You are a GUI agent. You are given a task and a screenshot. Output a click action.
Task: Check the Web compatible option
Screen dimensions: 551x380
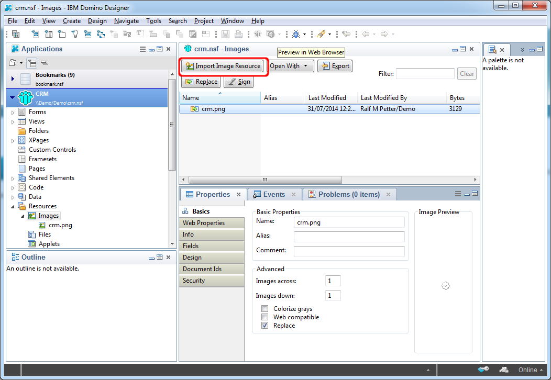265,317
